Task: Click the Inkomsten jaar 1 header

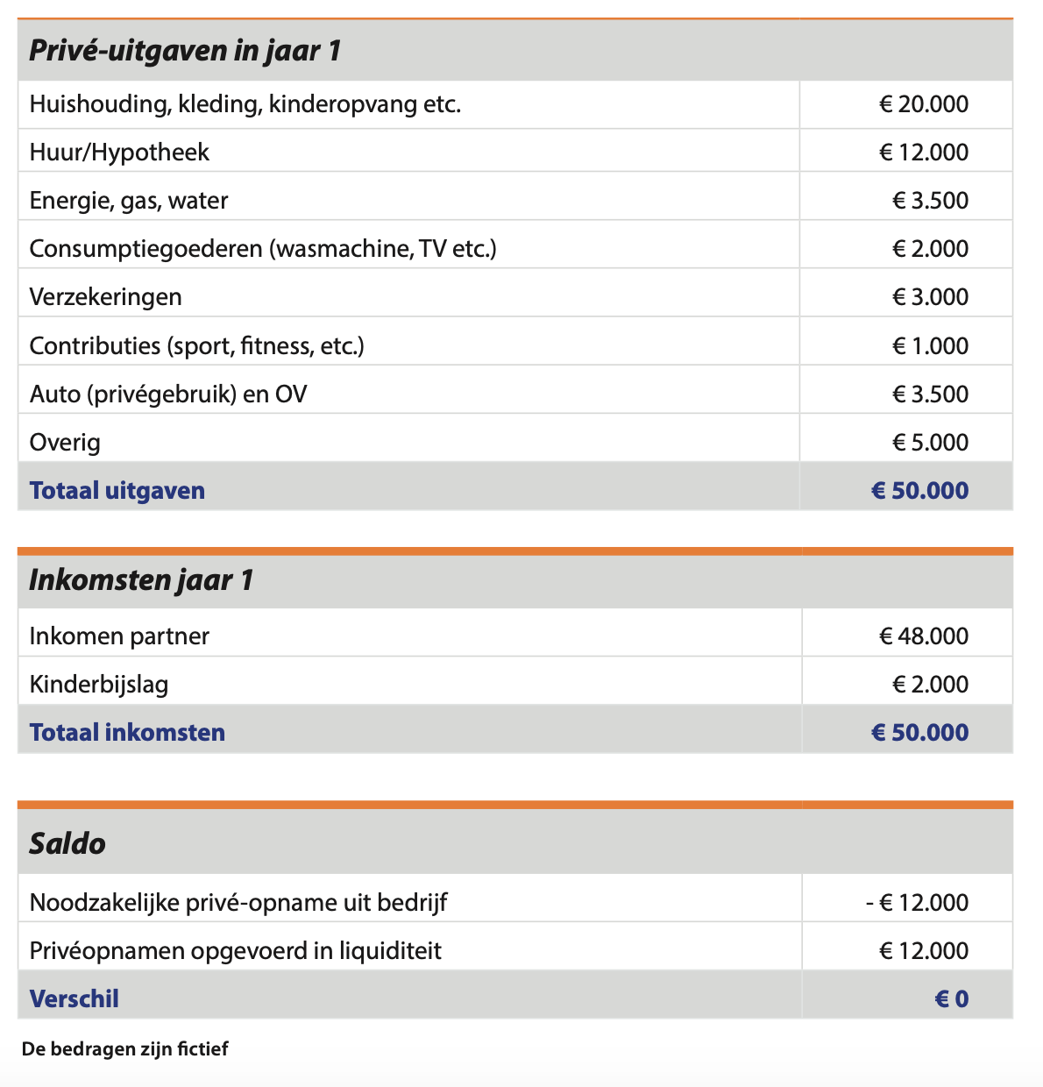Action: 141,580
